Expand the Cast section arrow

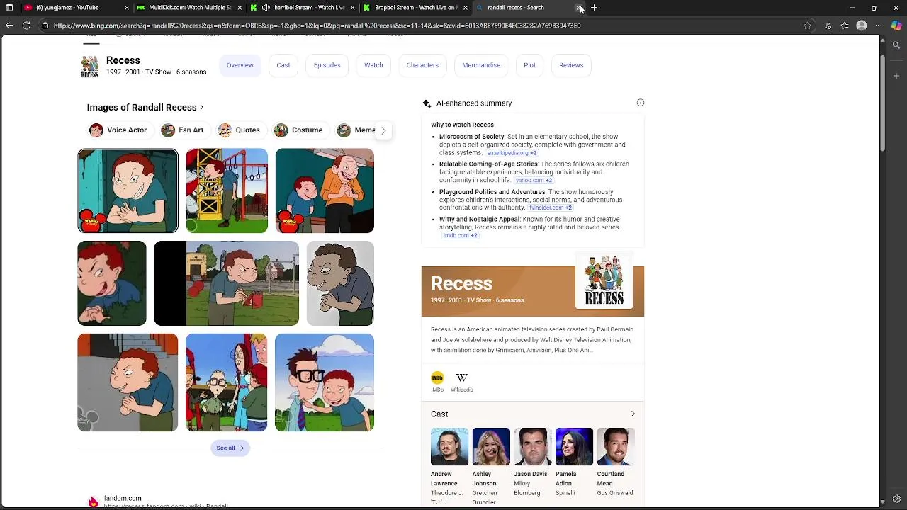point(633,414)
